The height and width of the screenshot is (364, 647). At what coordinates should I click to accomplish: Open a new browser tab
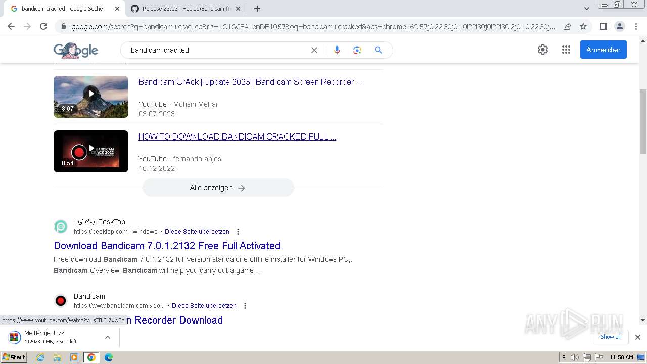pyautogui.click(x=257, y=9)
